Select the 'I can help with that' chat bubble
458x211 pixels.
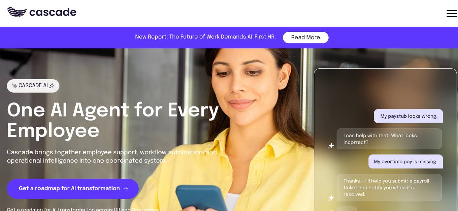pyautogui.click(x=389, y=139)
